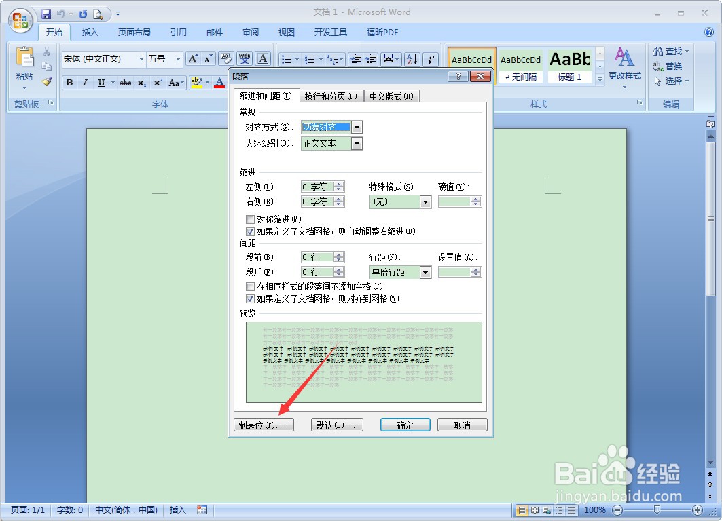Viewport: 722px width, 521px height.
Task: Apply the 标题 1 style
Action: 570,66
